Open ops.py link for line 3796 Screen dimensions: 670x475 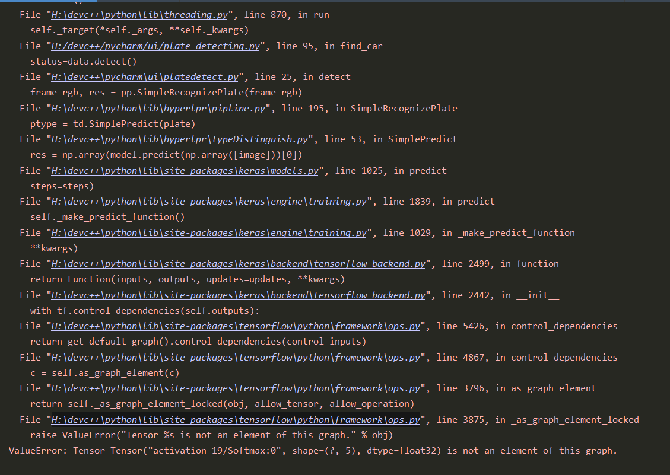point(236,388)
